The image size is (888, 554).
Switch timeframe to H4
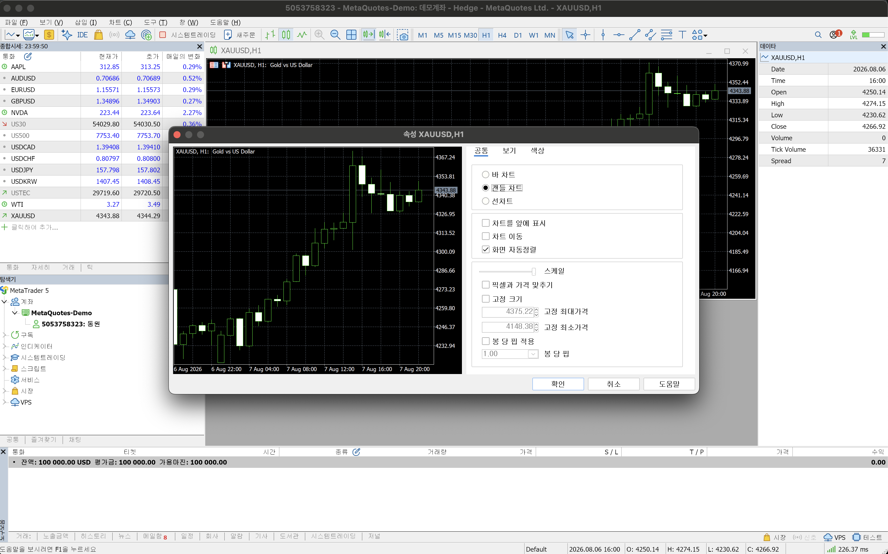tap(502, 35)
